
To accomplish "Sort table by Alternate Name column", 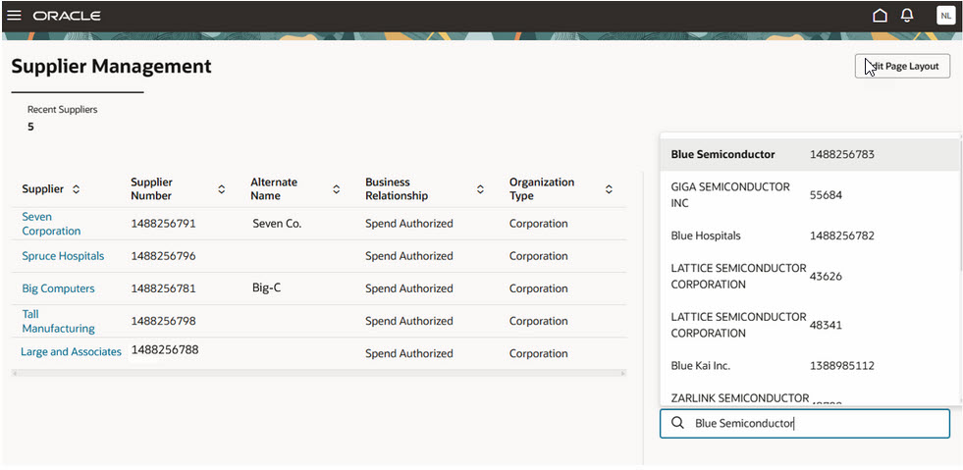I will click(x=337, y=189).
